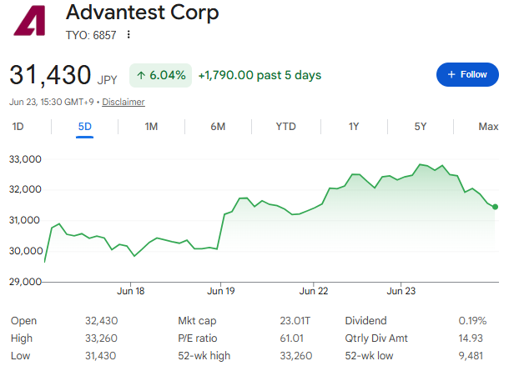The image size is (509, 376).
Task: Click the 29,000 y-axis label
Action: click(x=25, y=282)
